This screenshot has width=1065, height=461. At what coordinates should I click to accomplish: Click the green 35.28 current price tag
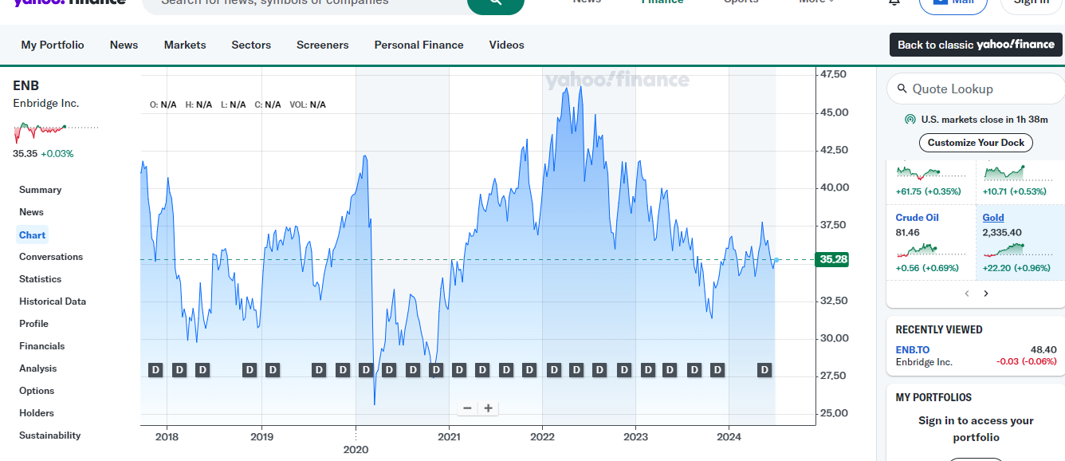point(833,259)
